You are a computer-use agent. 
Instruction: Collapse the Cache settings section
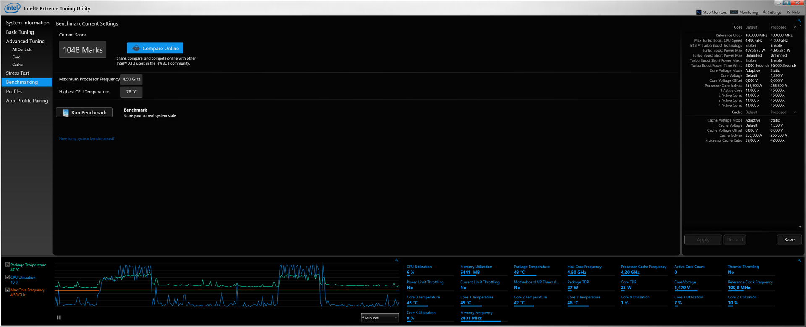click(x=795, y=112)
